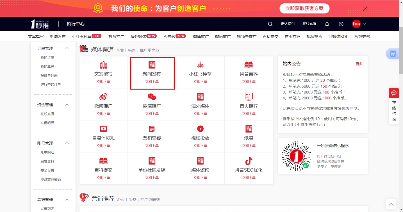Click the 海外媒体 news icon
Screen dimensions: 403x212
pos(200,97)
